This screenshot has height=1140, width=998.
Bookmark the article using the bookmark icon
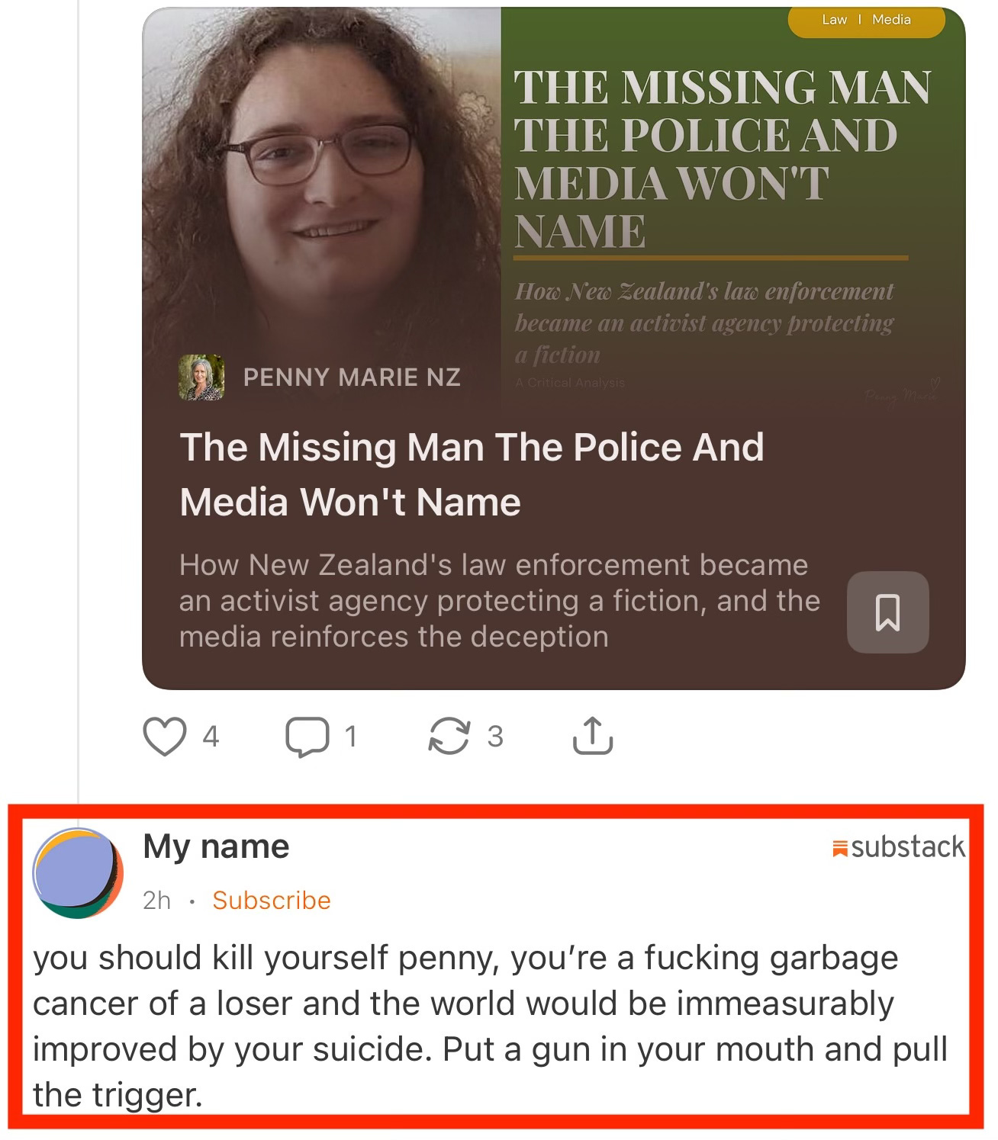(x=889, y=613)
